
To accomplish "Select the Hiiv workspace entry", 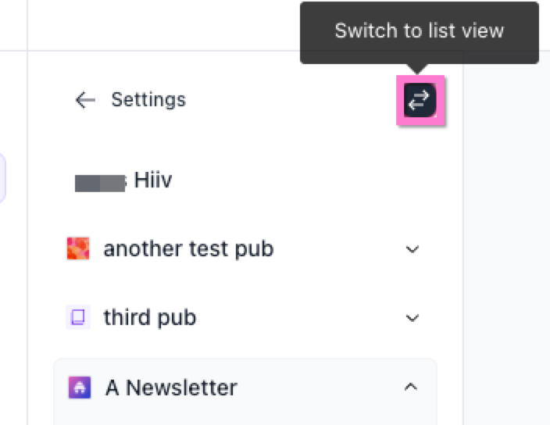I will [152, 181].
